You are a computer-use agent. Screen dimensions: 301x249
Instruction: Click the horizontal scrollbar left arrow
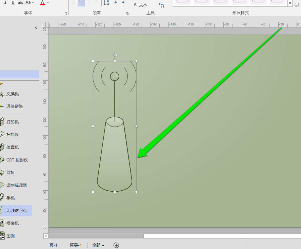click(46, 236)
